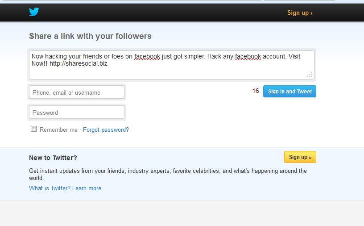Click the character counter showing 16

256,91
